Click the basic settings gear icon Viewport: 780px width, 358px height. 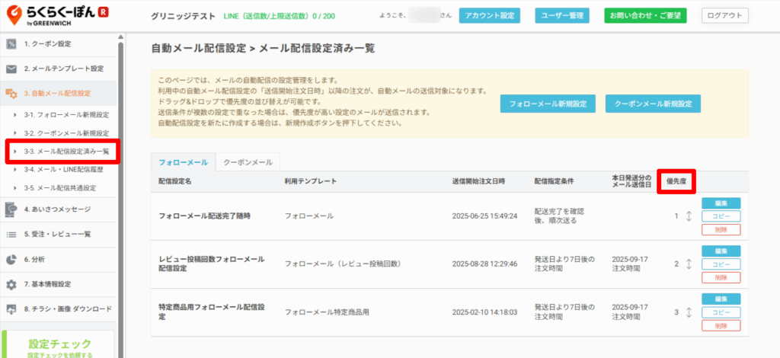[11, 284]
